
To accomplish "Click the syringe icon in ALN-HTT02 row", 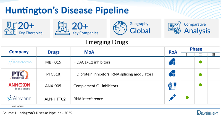I will click(x=172, y=98).
